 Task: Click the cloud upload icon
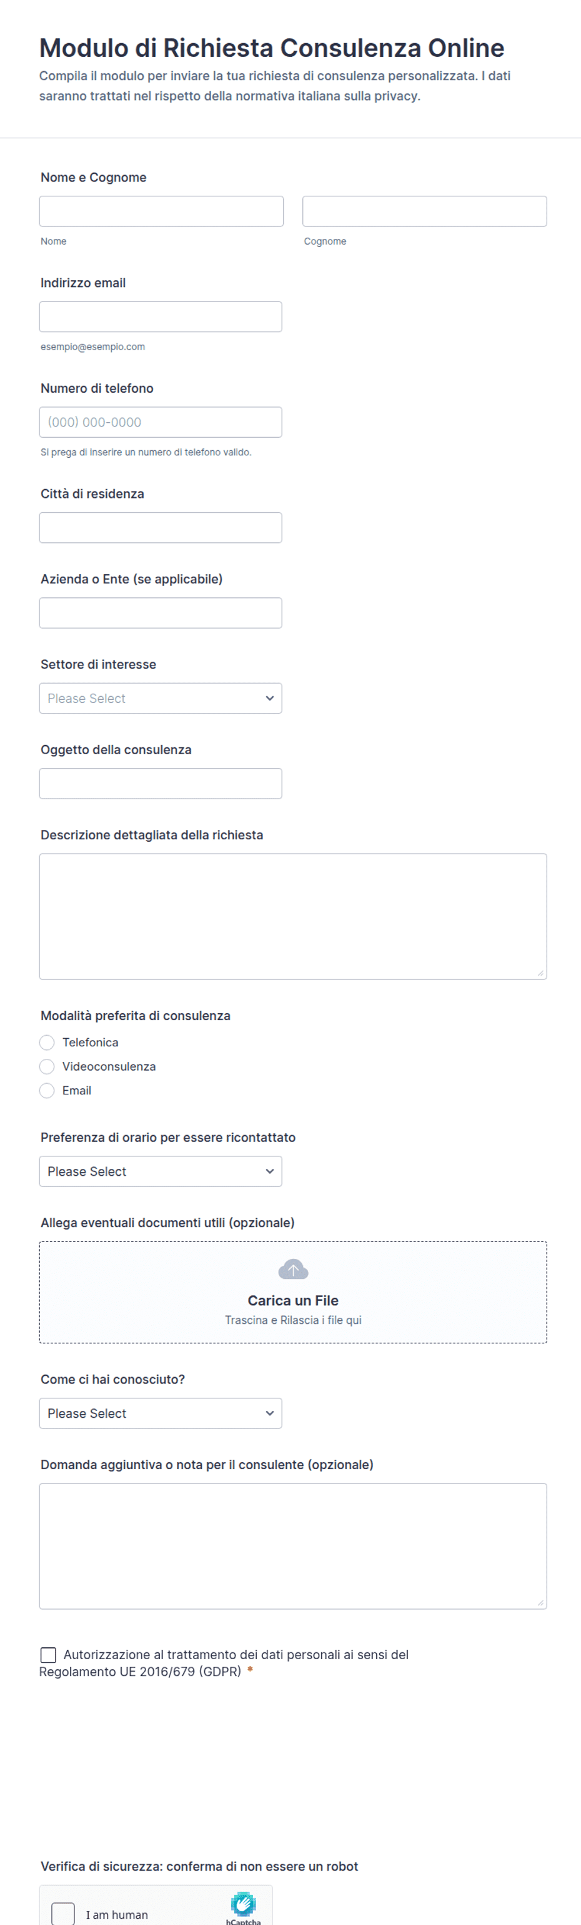(x=293, y=1269)
